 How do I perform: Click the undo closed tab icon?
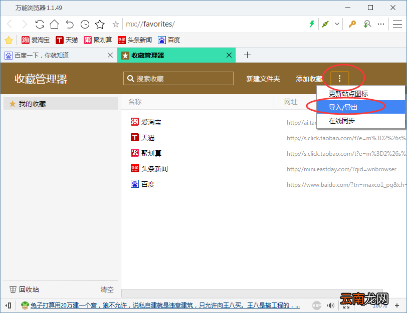coord(70,24)
